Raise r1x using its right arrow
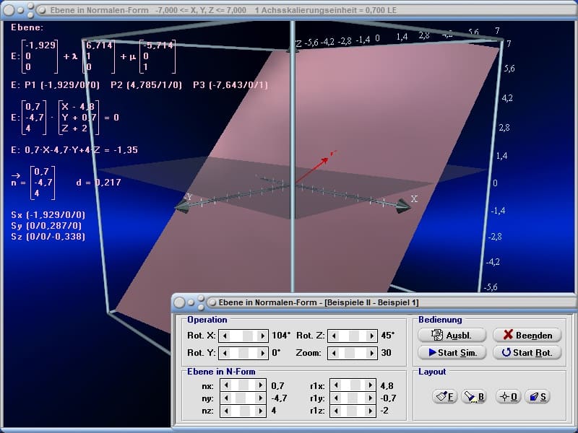578x433 pixels. [x=370, y=385]
